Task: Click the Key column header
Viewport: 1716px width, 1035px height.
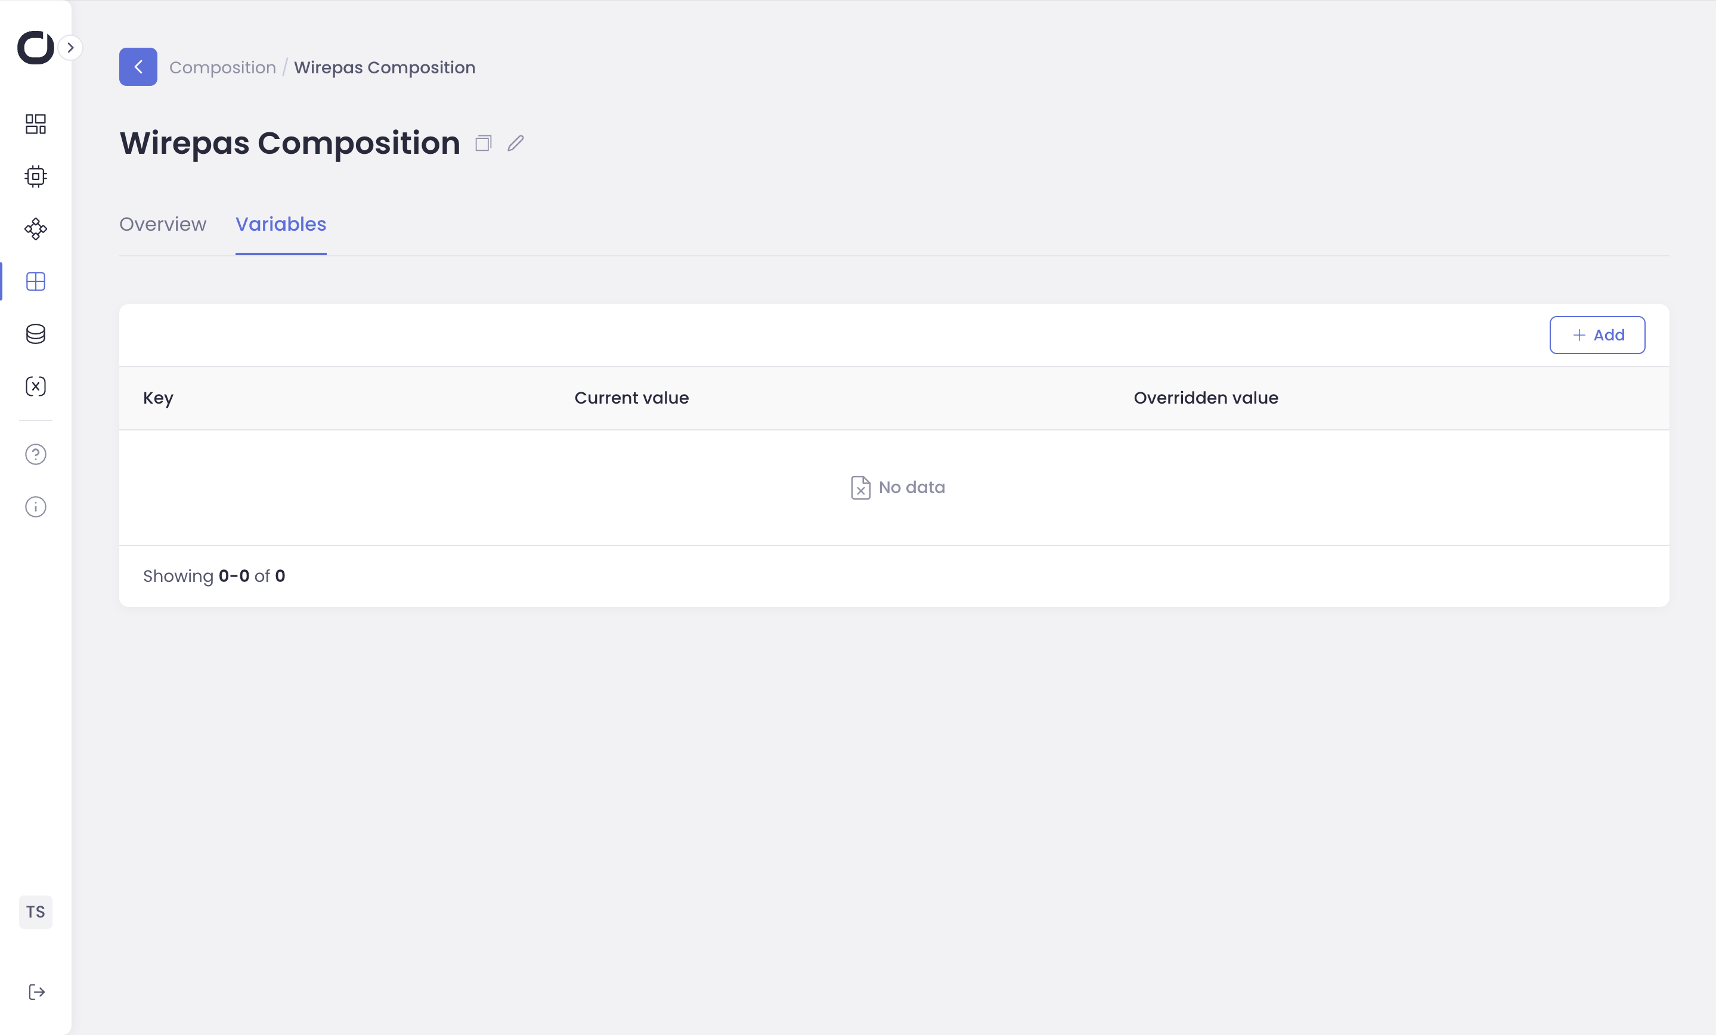Action: (158, 398)
